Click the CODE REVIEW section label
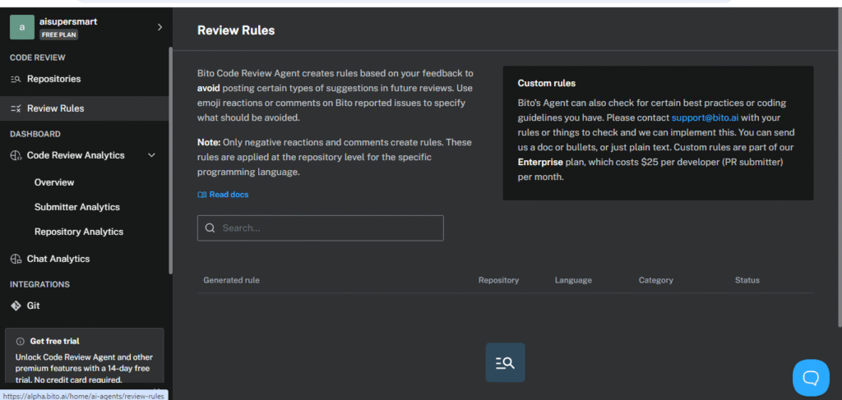842x400 pixels. pyautogui.click(x=38, y=57)
